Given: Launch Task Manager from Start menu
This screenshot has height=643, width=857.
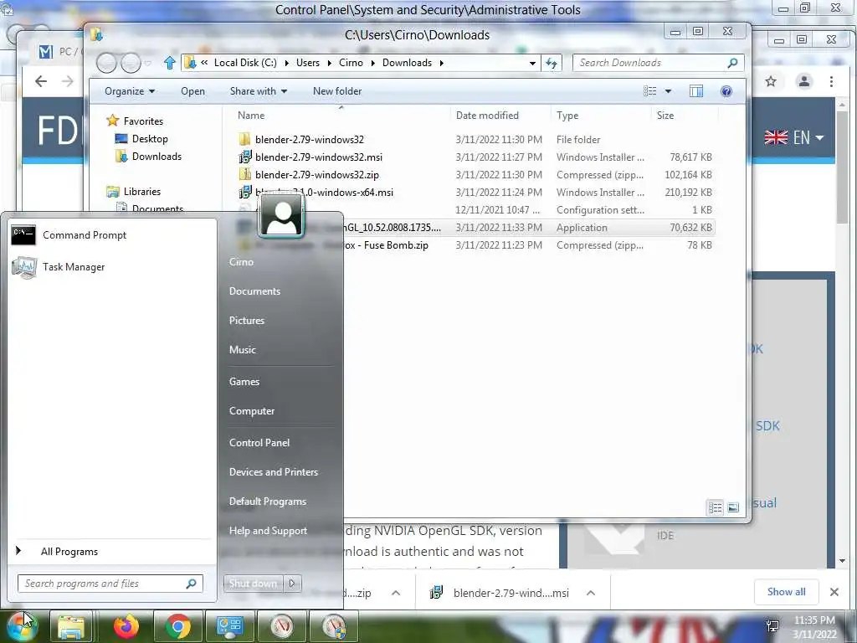Looking at the screenshot, I should [58, 267].
